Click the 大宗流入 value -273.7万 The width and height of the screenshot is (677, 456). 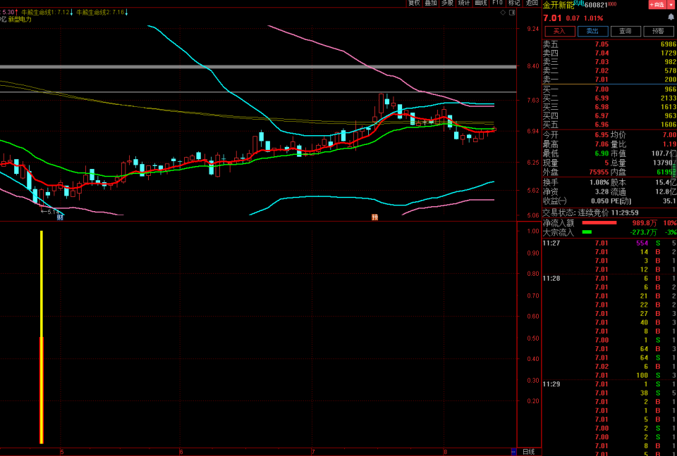pyautogui.click(x=643, y=232)
